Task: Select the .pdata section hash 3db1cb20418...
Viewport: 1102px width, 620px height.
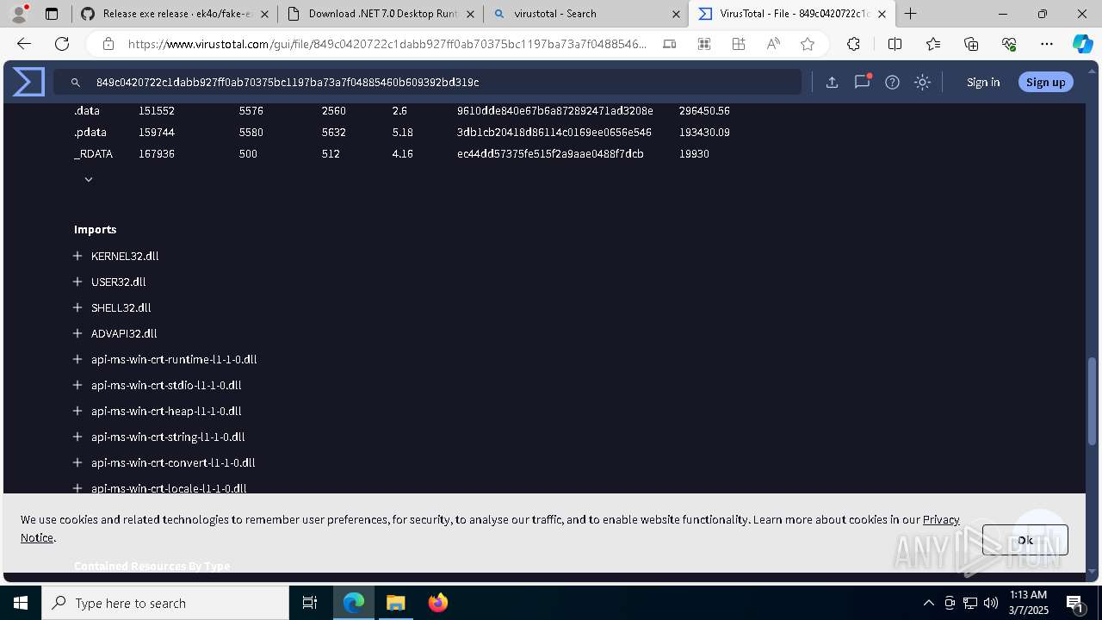Action: click(554, 133)
